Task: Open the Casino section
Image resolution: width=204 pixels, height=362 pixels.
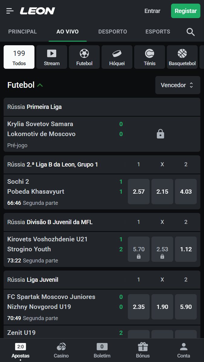Action: tap(61, 350)
